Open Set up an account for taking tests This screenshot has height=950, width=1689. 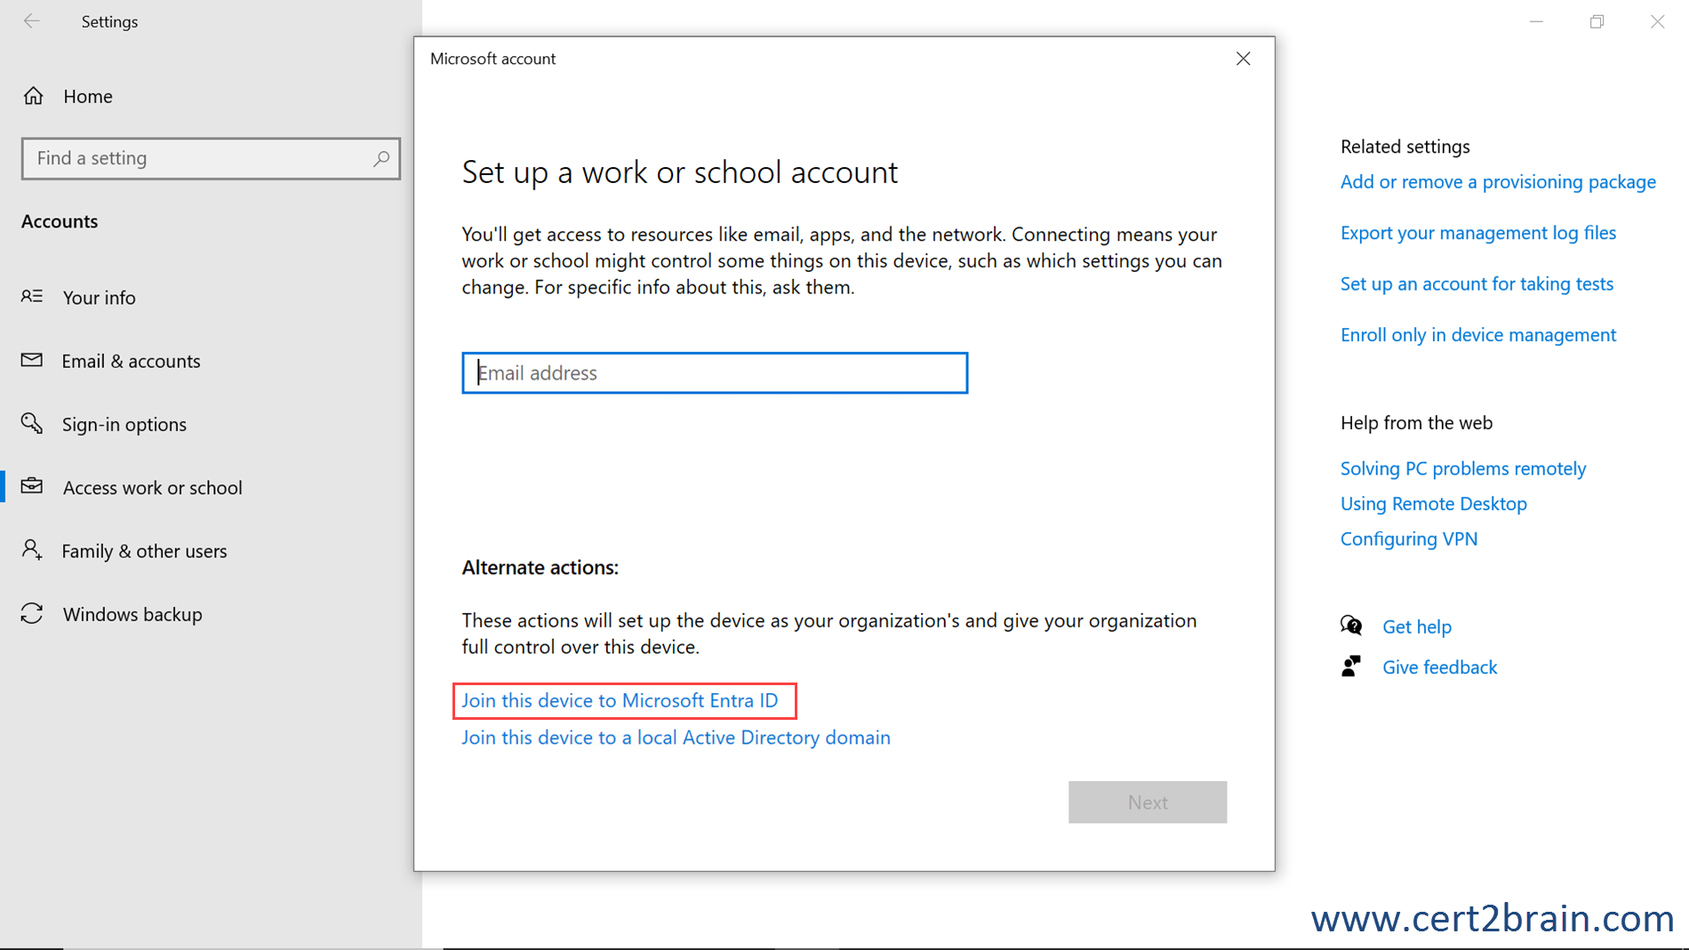1477,283
